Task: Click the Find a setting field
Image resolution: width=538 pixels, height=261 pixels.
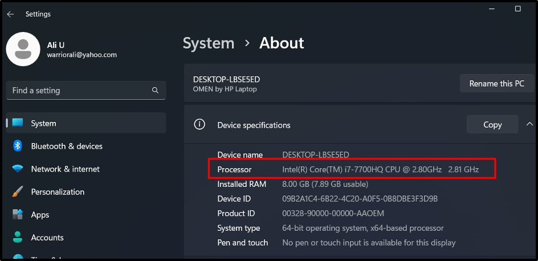Action: pos(80,91)
